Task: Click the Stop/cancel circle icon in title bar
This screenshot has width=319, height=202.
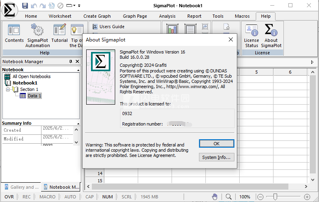Action: pyautogui.click(x=60, y=6)
